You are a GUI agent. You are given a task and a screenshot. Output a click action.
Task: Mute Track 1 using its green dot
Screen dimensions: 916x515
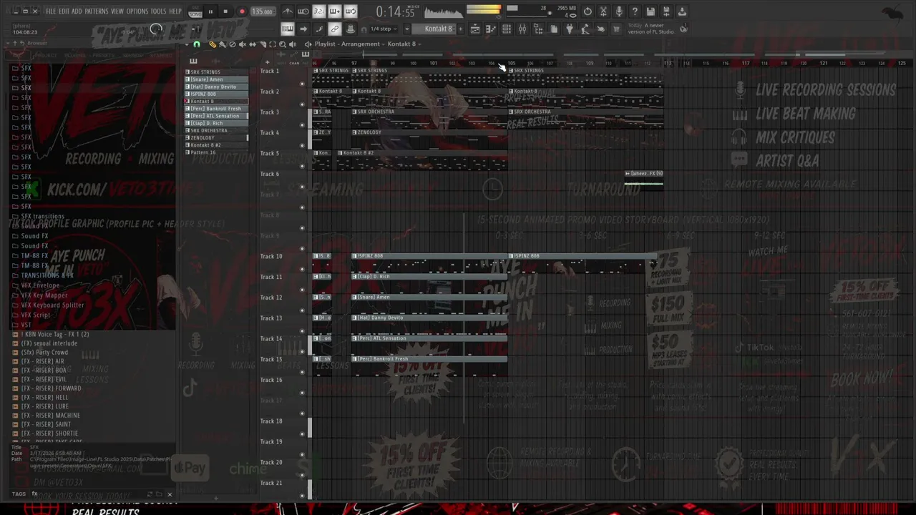(302, 84)
